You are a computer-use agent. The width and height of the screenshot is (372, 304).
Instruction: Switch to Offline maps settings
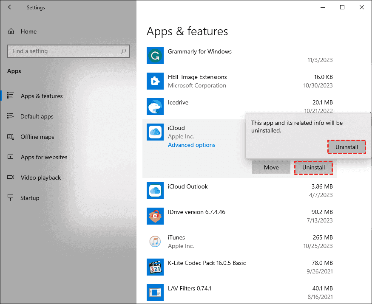[37, 137]
